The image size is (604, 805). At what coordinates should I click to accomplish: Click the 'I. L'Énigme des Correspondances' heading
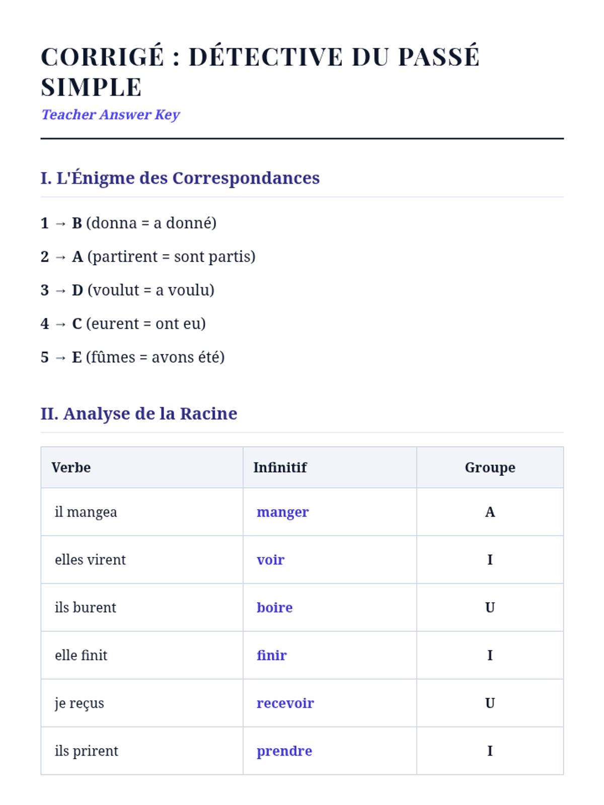point(180,178)
